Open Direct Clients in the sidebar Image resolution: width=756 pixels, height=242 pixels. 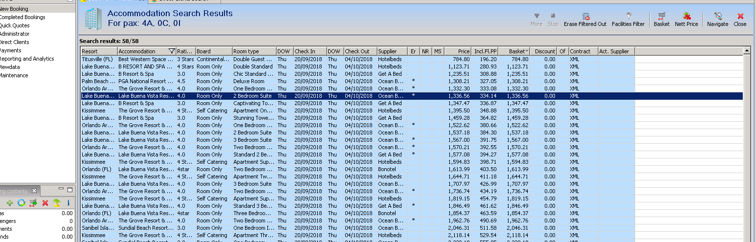pyautogui.click(x=15, y=42)
